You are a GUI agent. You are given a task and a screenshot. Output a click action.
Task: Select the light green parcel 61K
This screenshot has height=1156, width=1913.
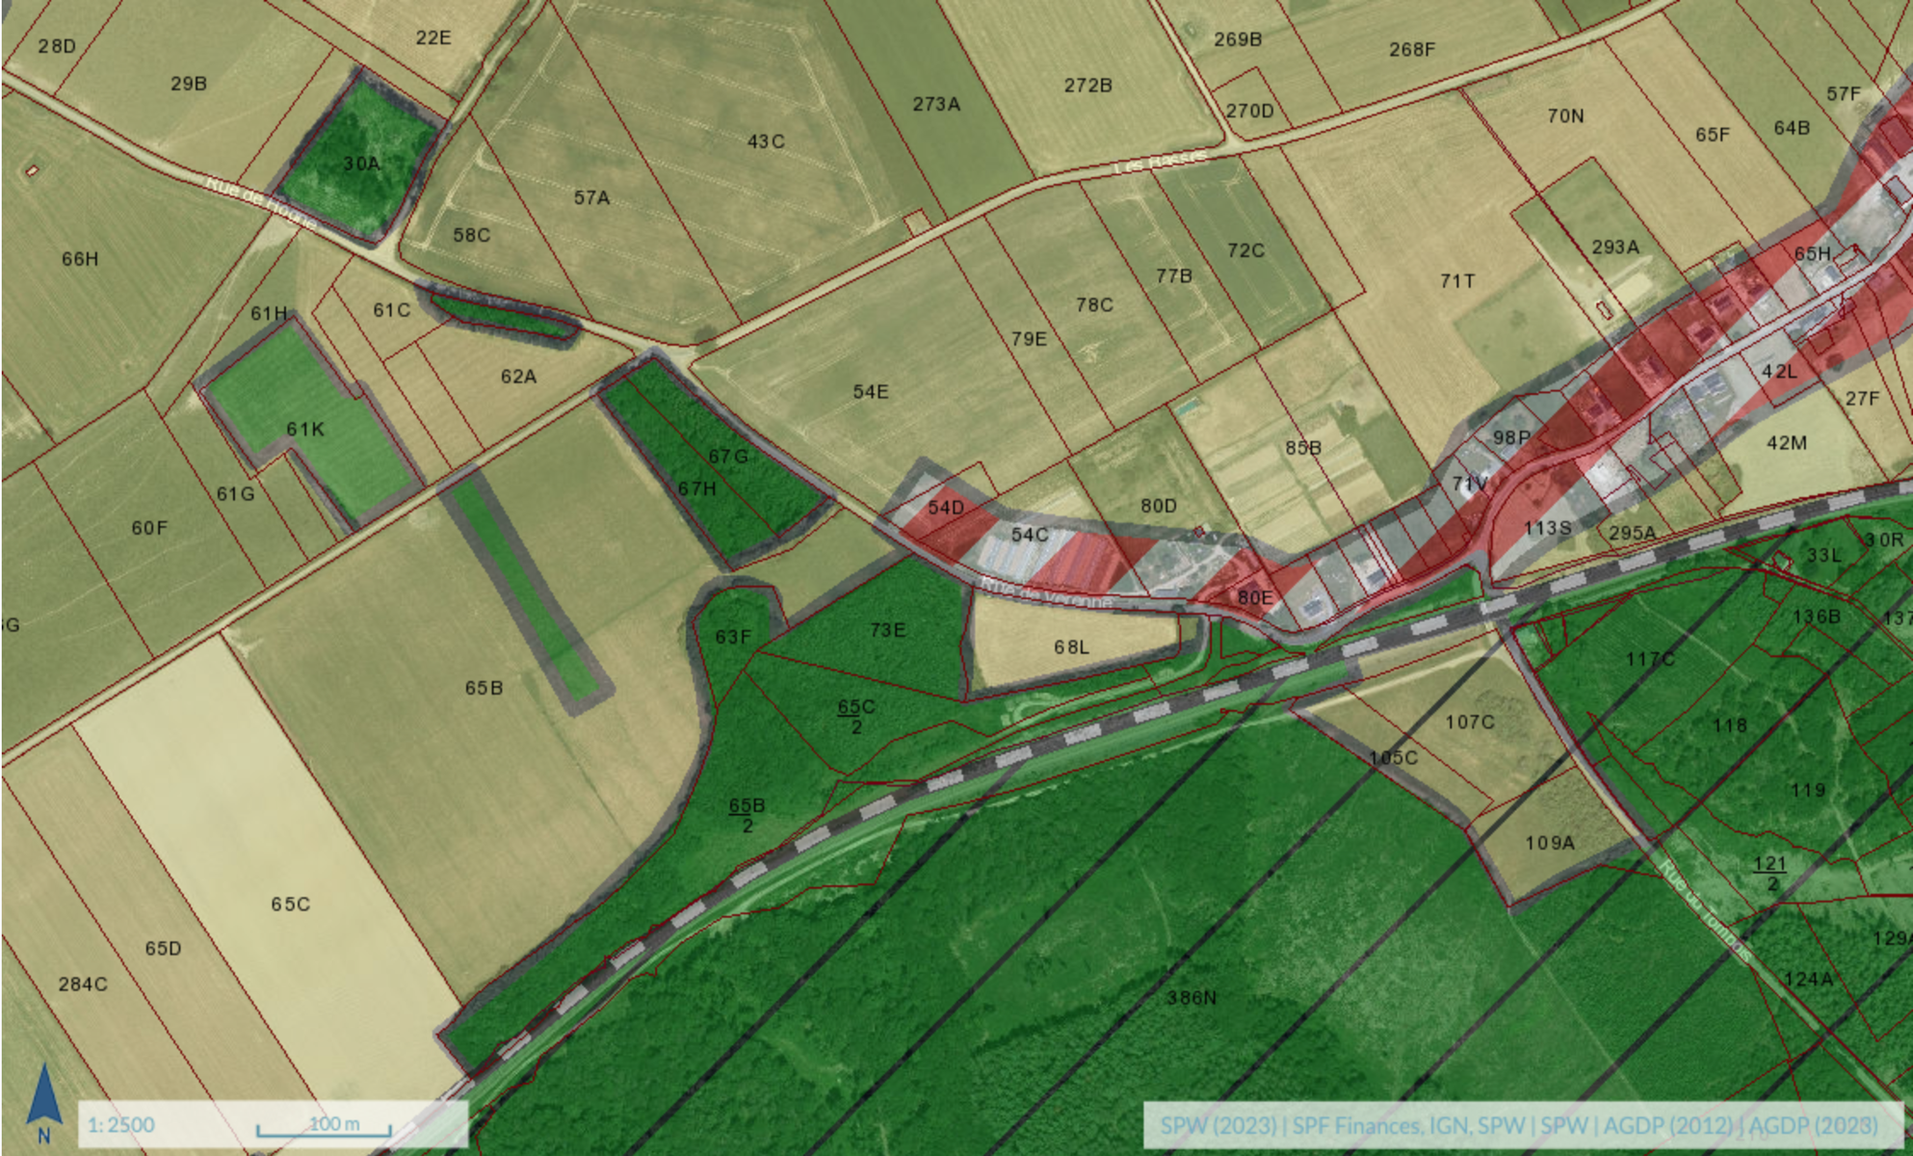(304, 429)
